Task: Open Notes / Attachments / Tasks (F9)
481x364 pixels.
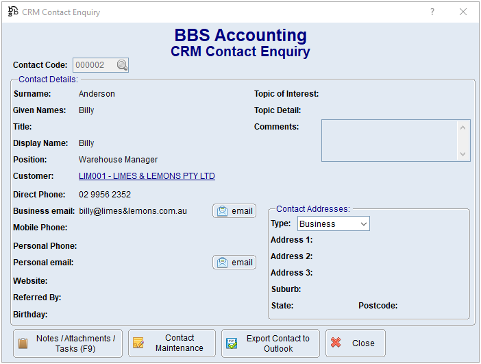Action: coord(68,343)
